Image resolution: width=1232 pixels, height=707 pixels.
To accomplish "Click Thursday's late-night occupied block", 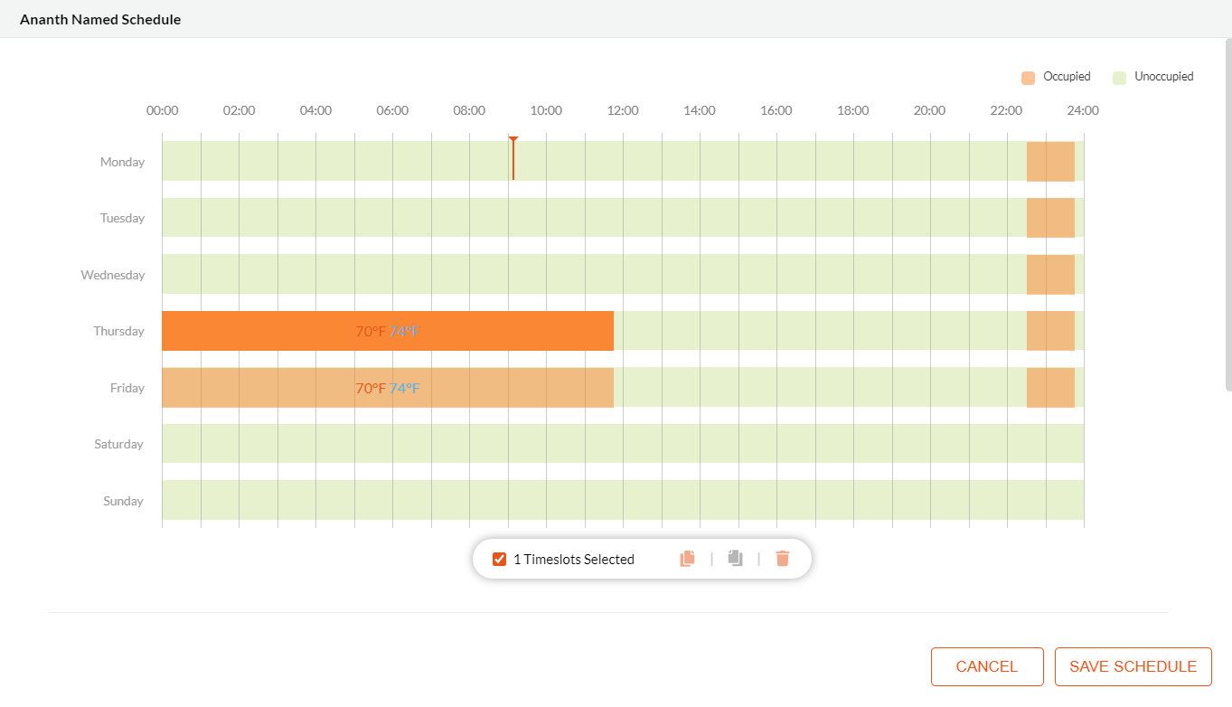I will [1050, 331].
